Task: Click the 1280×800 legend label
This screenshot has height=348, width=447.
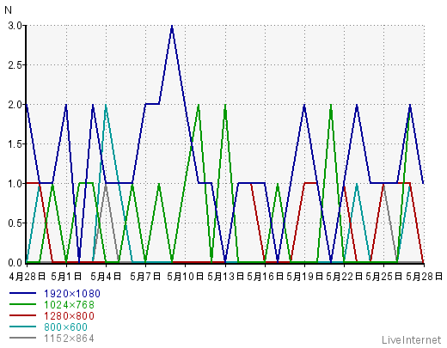Action: pos(69,316)
